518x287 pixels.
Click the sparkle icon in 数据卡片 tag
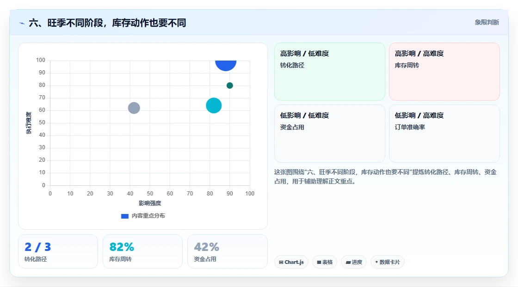(376, 262)
